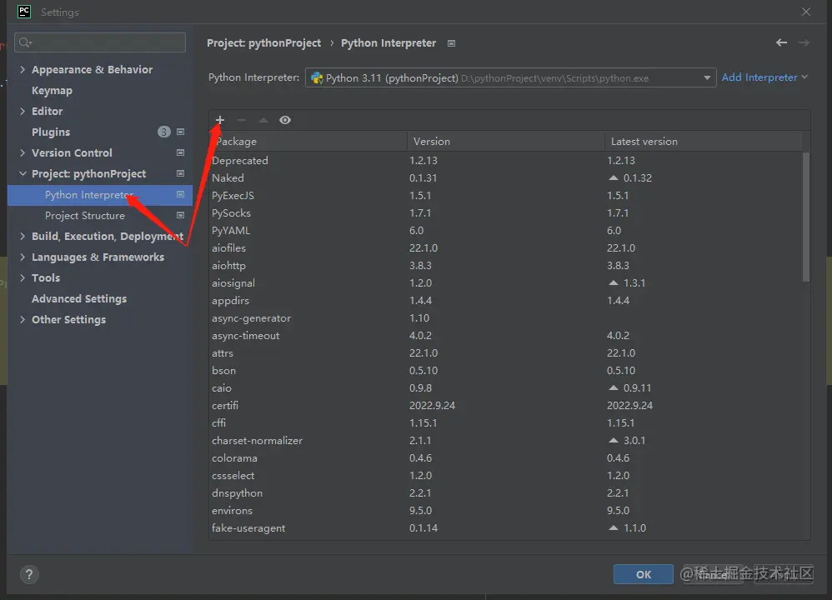Select the PyExecJS package row
This screenshot has width=832, height=600.
(x=506, y=195)
